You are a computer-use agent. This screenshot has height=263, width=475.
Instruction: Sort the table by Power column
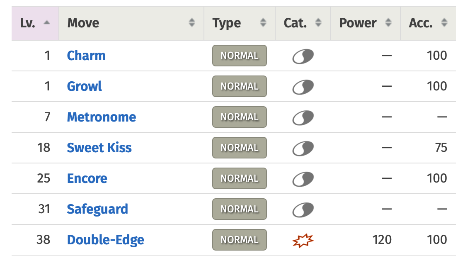click(x=365, y=23)
